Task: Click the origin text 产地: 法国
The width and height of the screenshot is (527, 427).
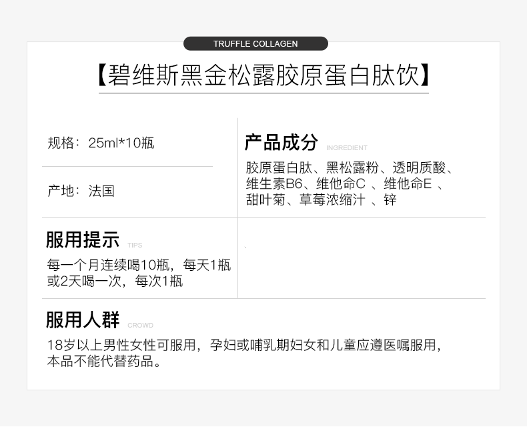Action: point(81,191)
